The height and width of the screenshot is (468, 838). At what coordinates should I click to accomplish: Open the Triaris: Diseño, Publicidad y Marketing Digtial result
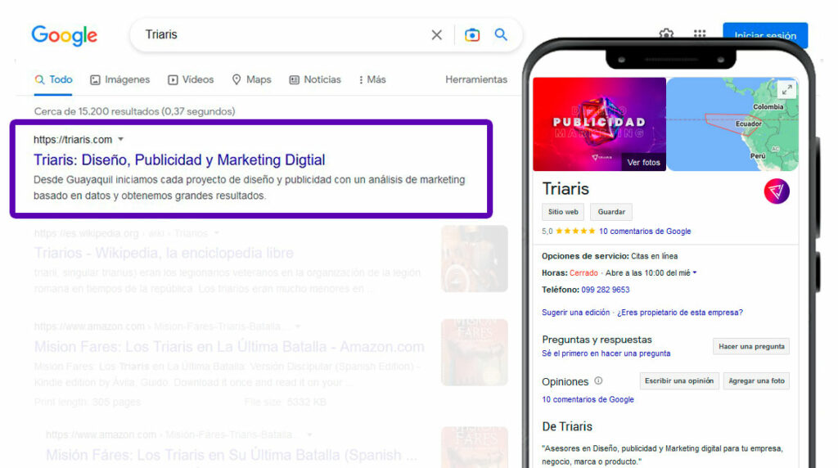tap(179, 160)
